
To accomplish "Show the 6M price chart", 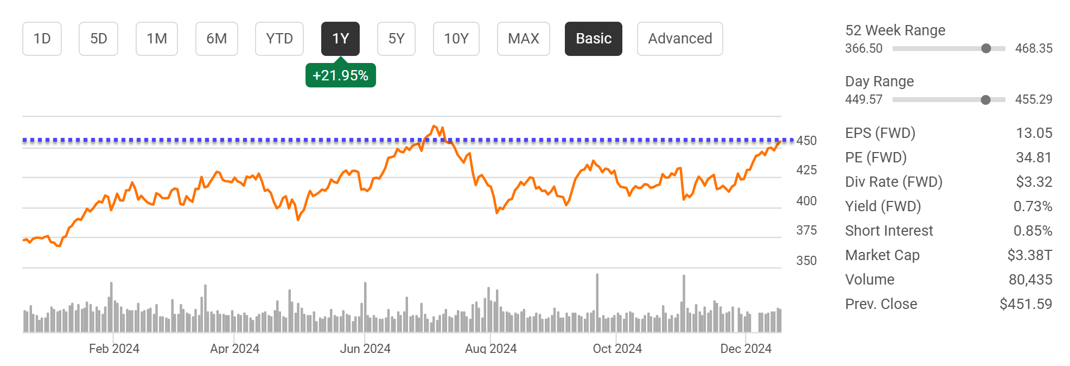I will pyautogui.click(x=216, y=39).
